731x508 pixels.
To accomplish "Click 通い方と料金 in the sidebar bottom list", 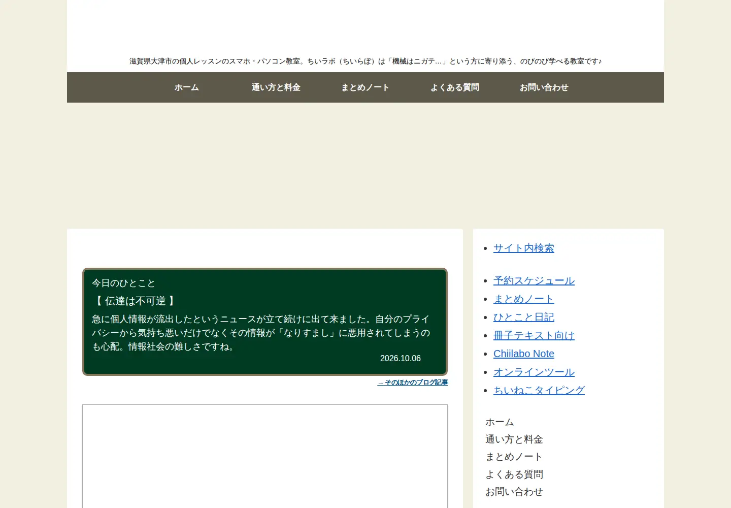I will [x=514, y=439].
